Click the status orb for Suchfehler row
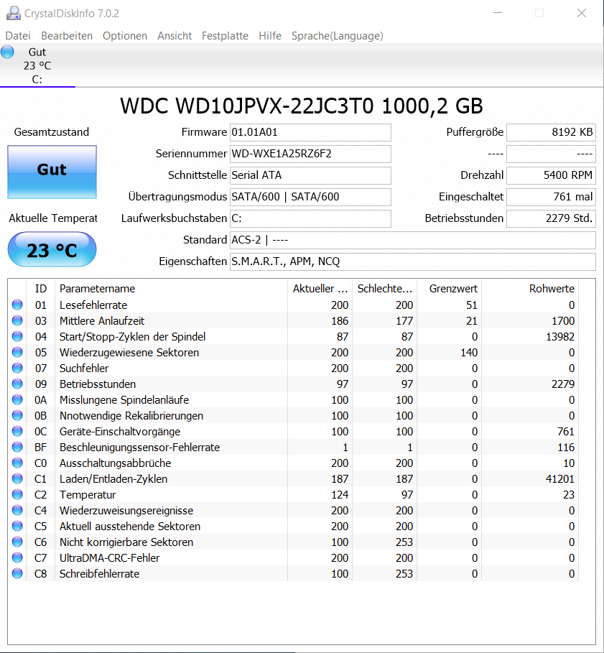 17,368
